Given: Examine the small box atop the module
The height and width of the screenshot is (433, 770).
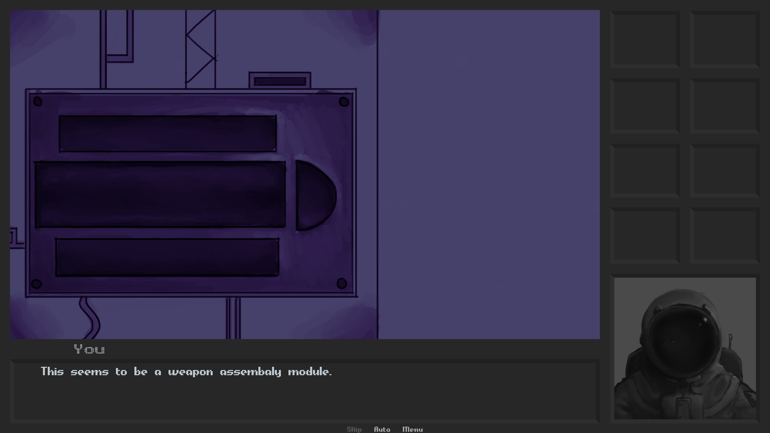Looking at the screenshot, I should 280,80.
